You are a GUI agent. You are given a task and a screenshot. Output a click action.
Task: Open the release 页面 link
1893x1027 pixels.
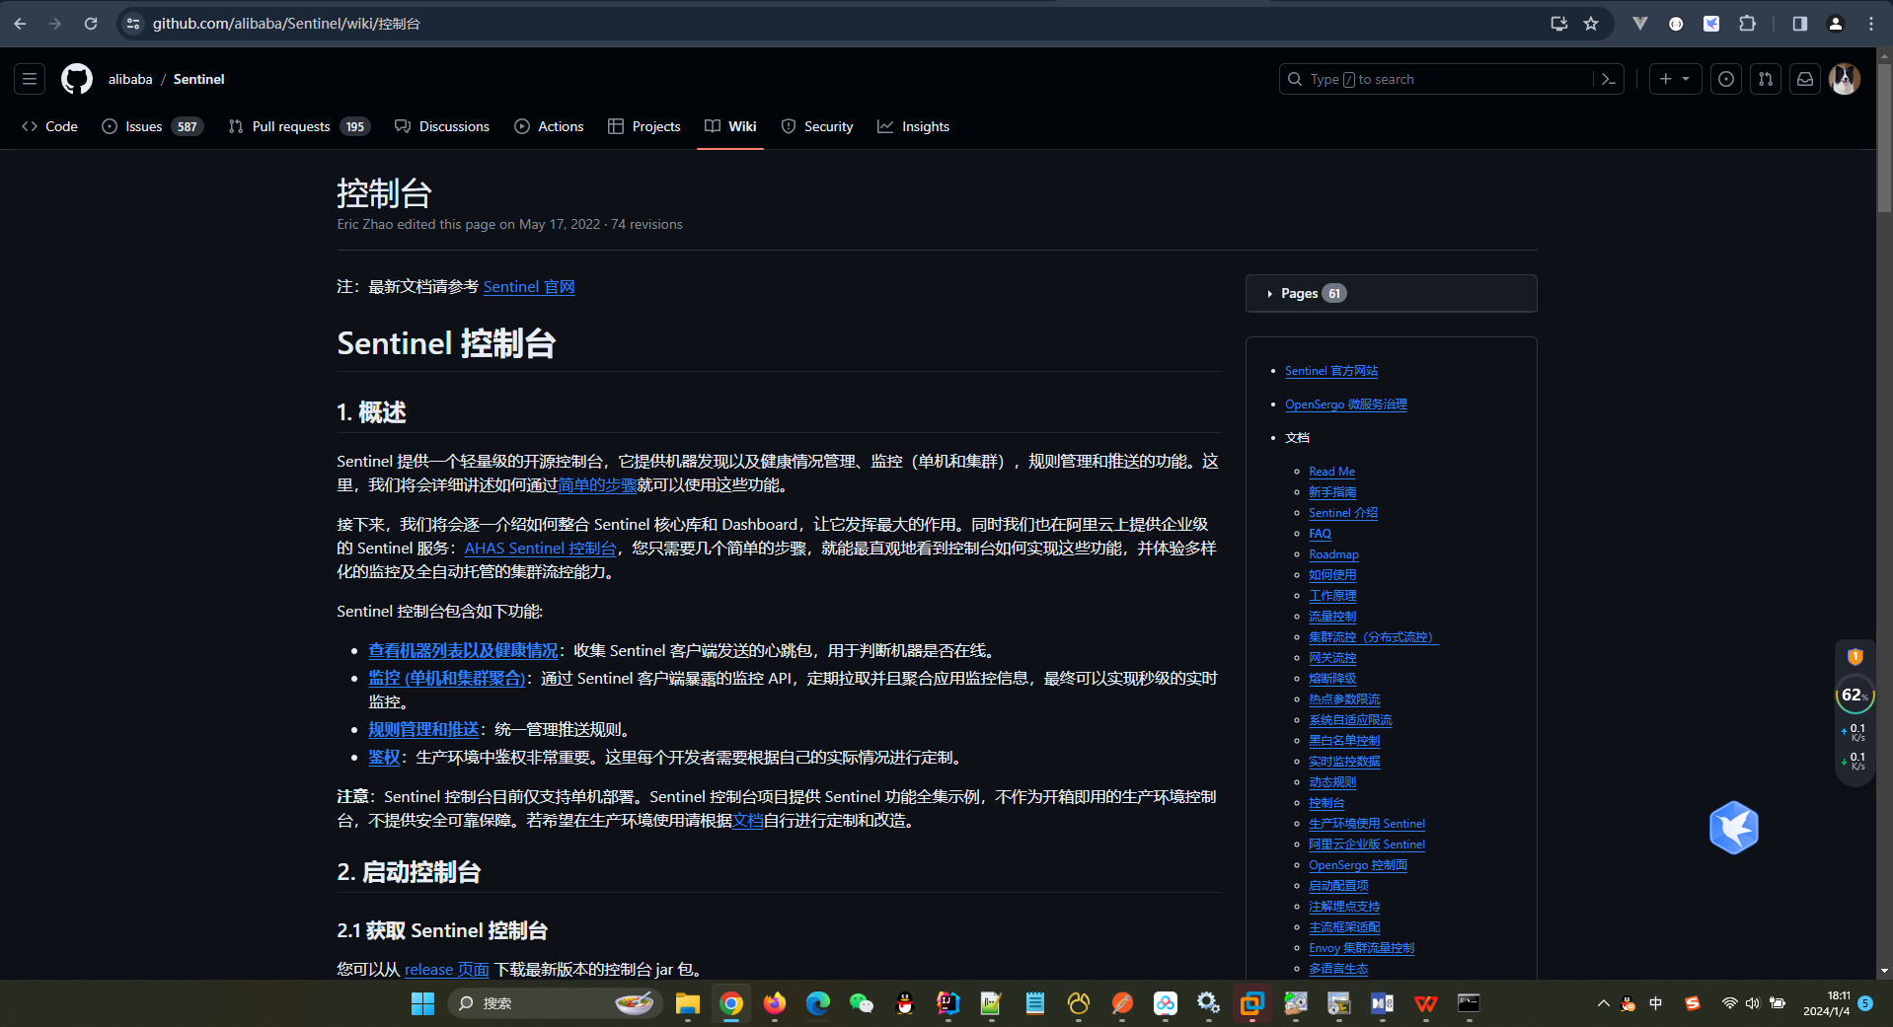point(446,969)
